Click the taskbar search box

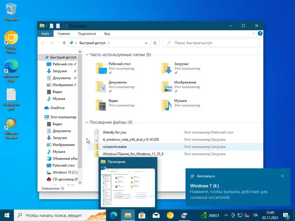click(60, 215)
